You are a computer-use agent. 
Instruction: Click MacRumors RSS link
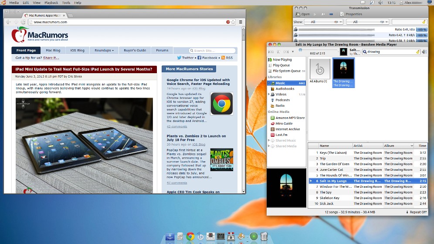(227, 58)
